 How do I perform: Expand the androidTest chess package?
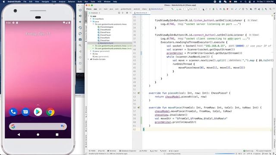(x=93, y=46)
